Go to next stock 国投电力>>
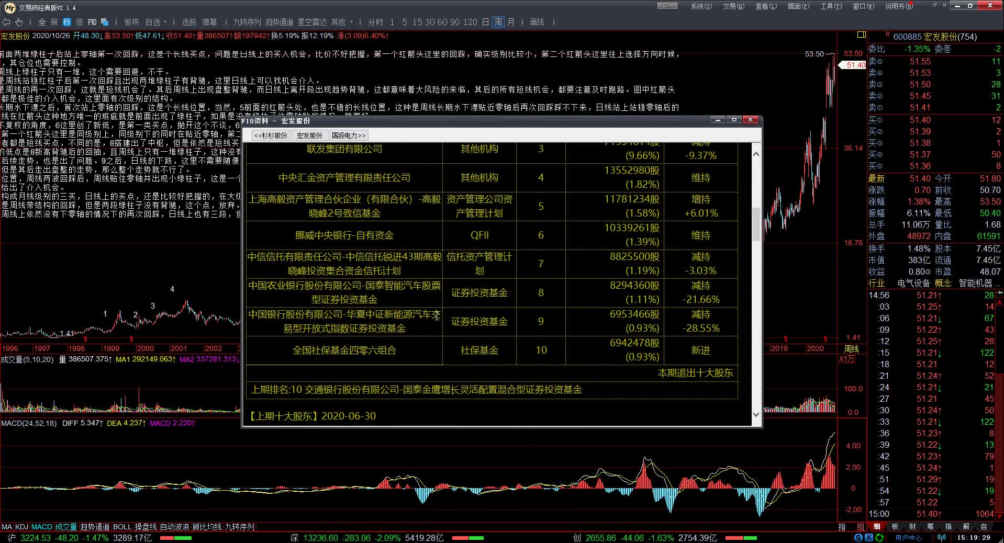The height and width of the screenshot is (543, 1004). (x=349, y=135)
